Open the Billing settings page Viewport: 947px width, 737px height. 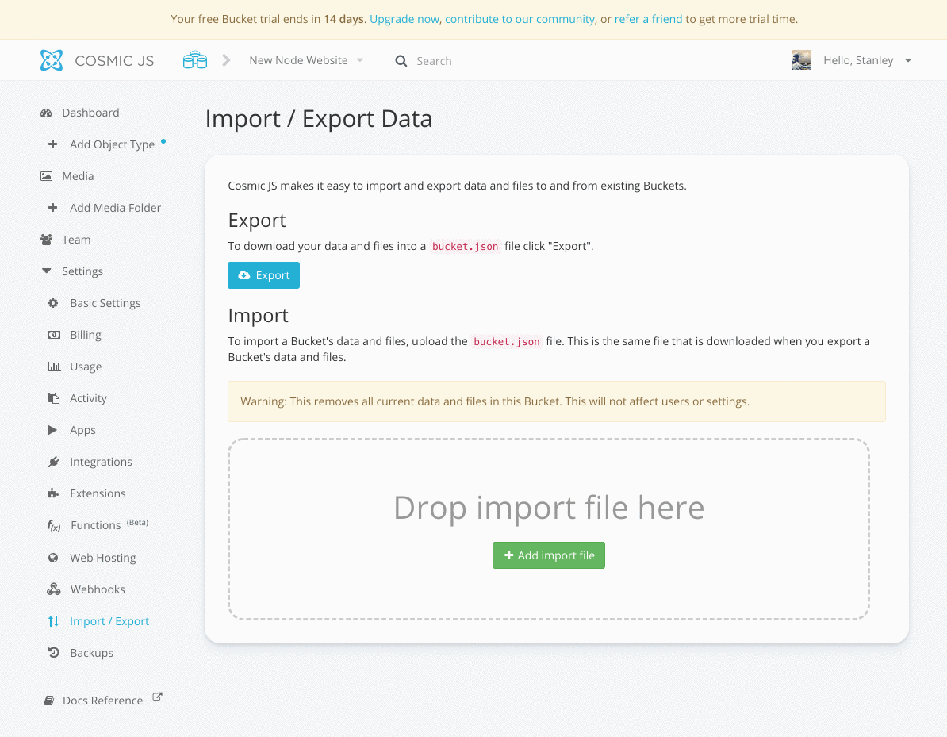click(x=85, y=335)
